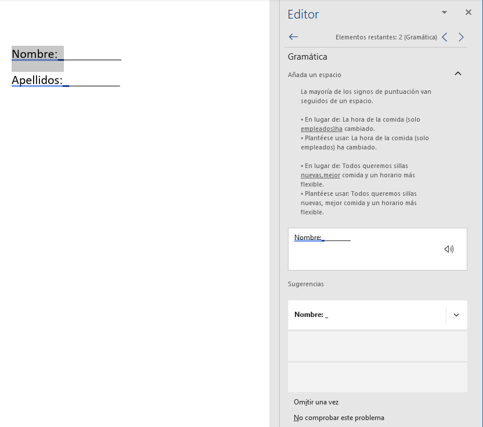Advance to the next grammar issue chevron

(x=461, y=37)
